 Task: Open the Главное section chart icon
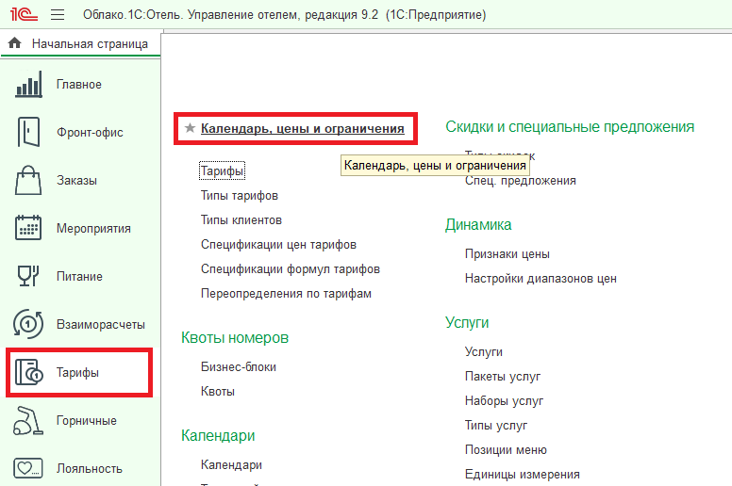coord(28,85)
